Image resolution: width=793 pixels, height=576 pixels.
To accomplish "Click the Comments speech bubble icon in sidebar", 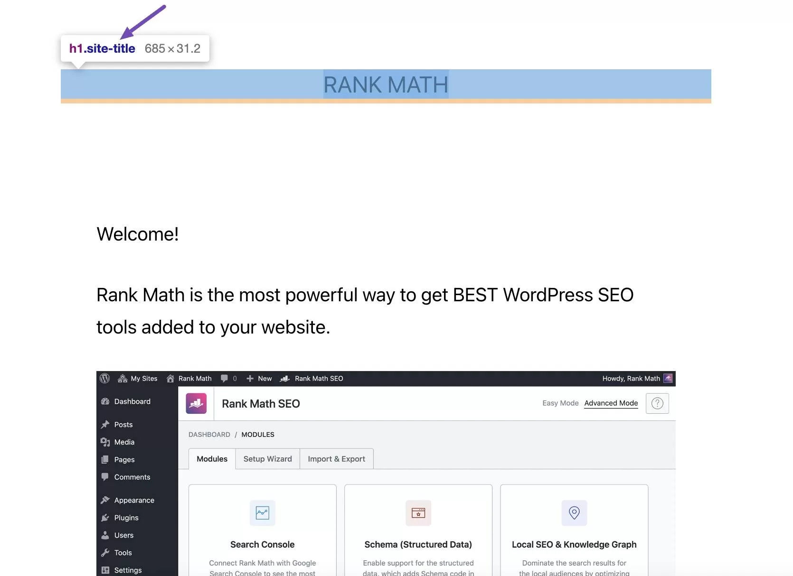I will point(105,477).
